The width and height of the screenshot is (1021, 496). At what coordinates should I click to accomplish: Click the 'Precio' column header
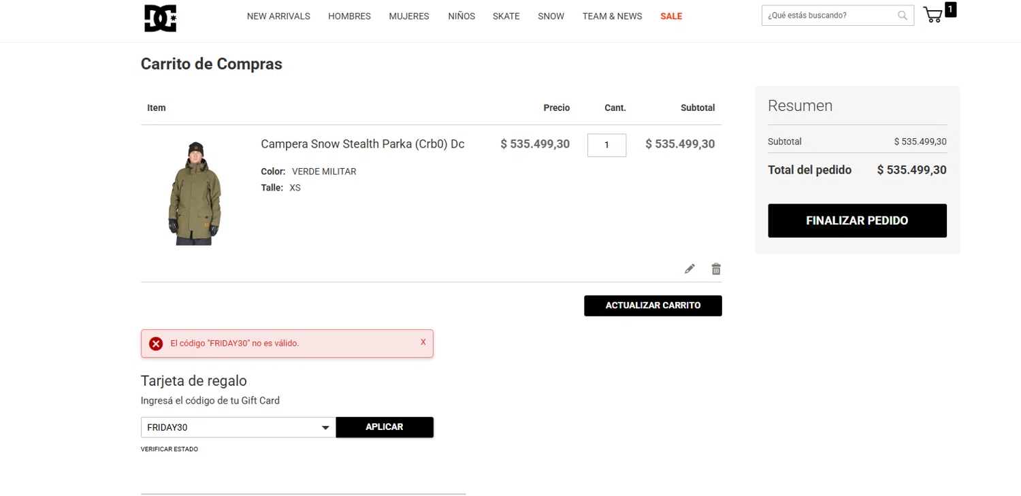556,108
